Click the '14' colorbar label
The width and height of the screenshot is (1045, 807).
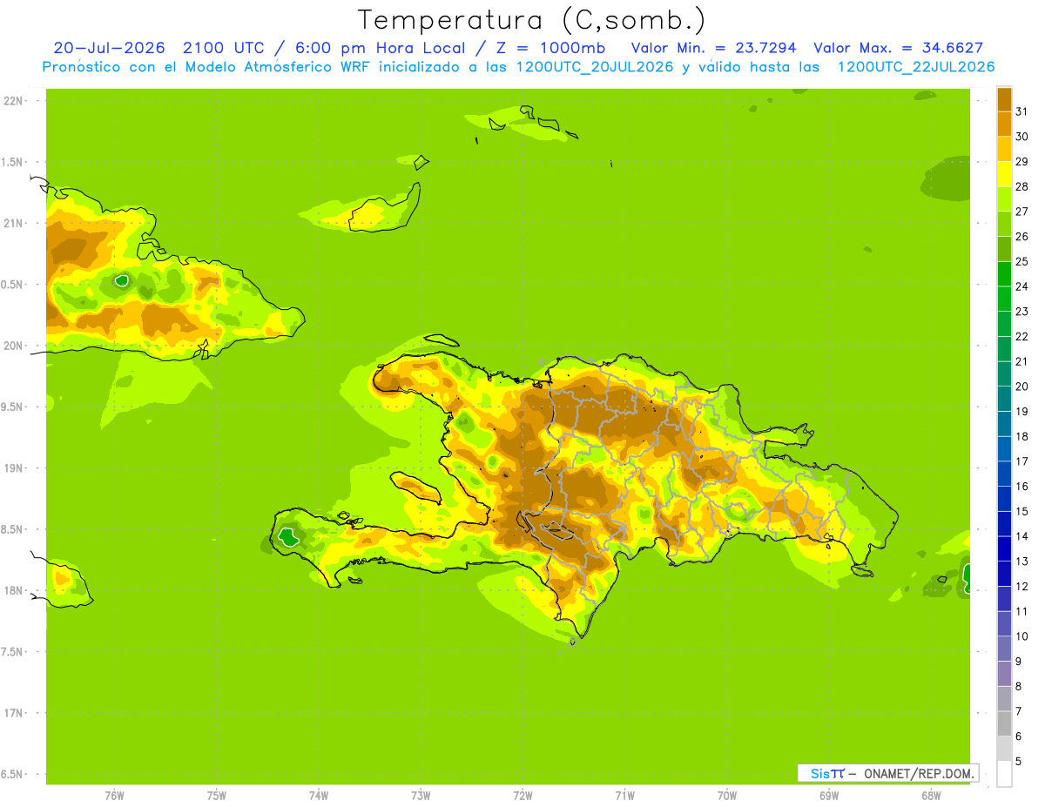1021,536
